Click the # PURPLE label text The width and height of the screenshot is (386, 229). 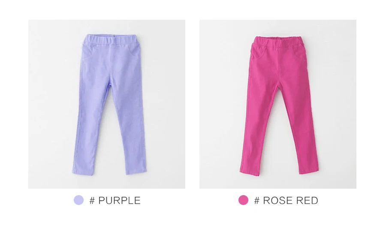tap(115, 200)
